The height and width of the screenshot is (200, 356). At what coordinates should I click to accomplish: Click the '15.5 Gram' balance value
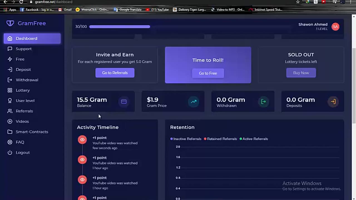point(92,100)
